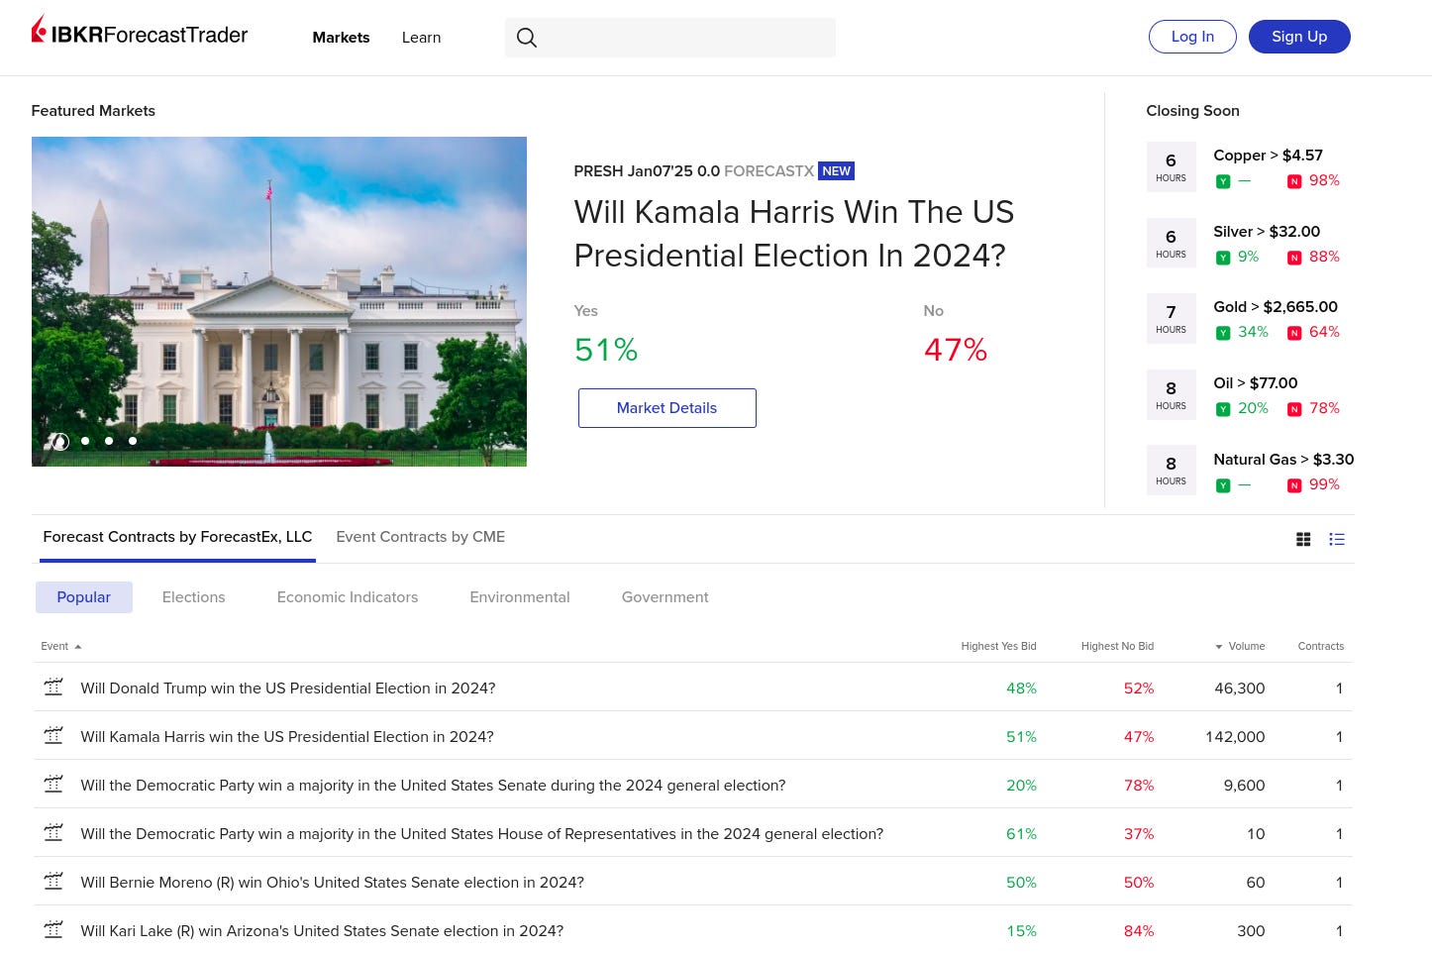Open featured headline Will Kamala Harris Win
1432x953 pixels.
coord(794,234)
